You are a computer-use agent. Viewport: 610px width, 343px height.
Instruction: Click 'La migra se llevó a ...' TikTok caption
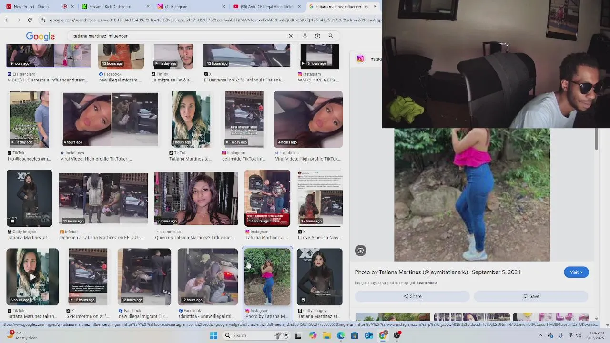(x=173, y=80)
